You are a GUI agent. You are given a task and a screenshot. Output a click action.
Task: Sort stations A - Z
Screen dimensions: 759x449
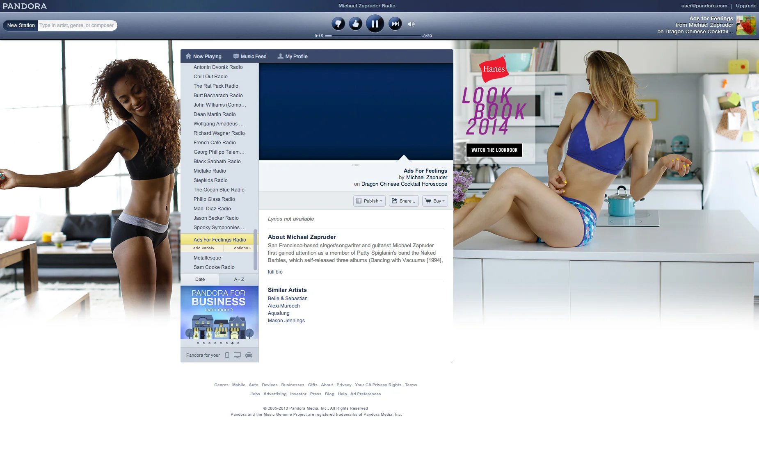(x=239, y=280)
